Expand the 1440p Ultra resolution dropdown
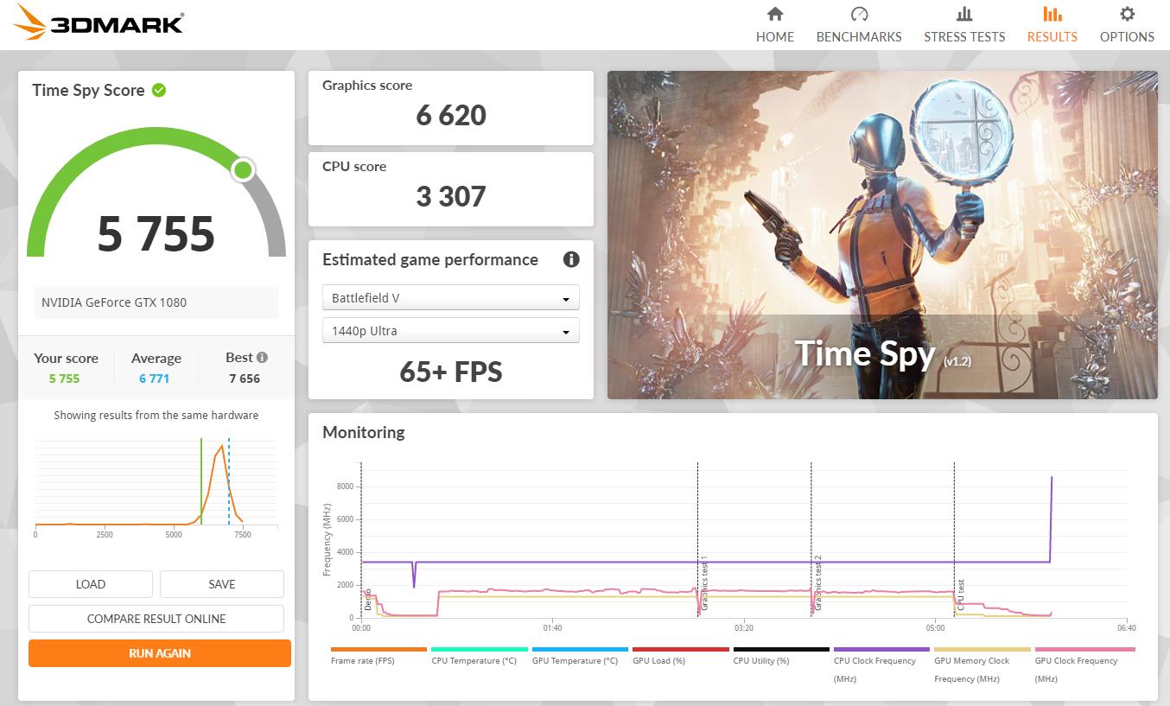Screen dimensions: 1170x706 [451, 331]
